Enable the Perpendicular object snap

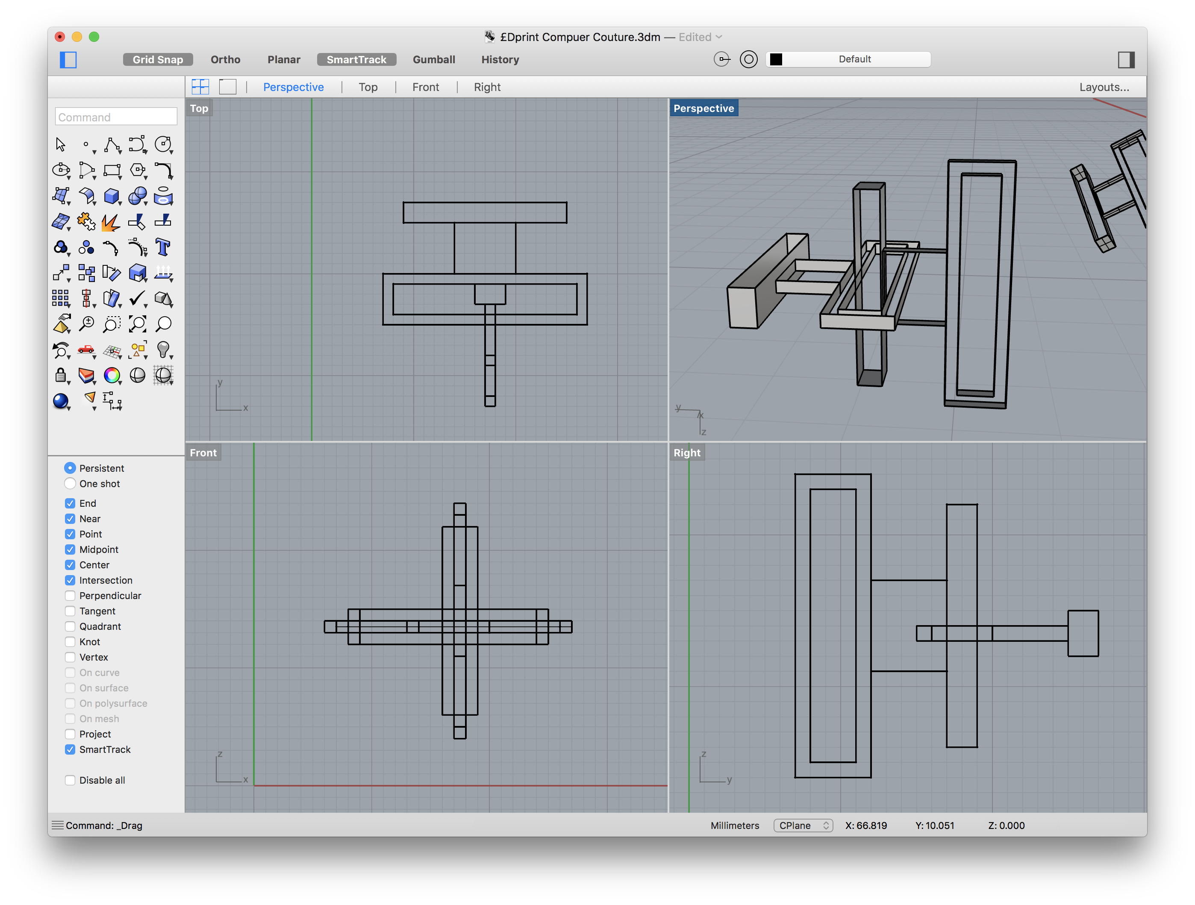click(70, 596)
